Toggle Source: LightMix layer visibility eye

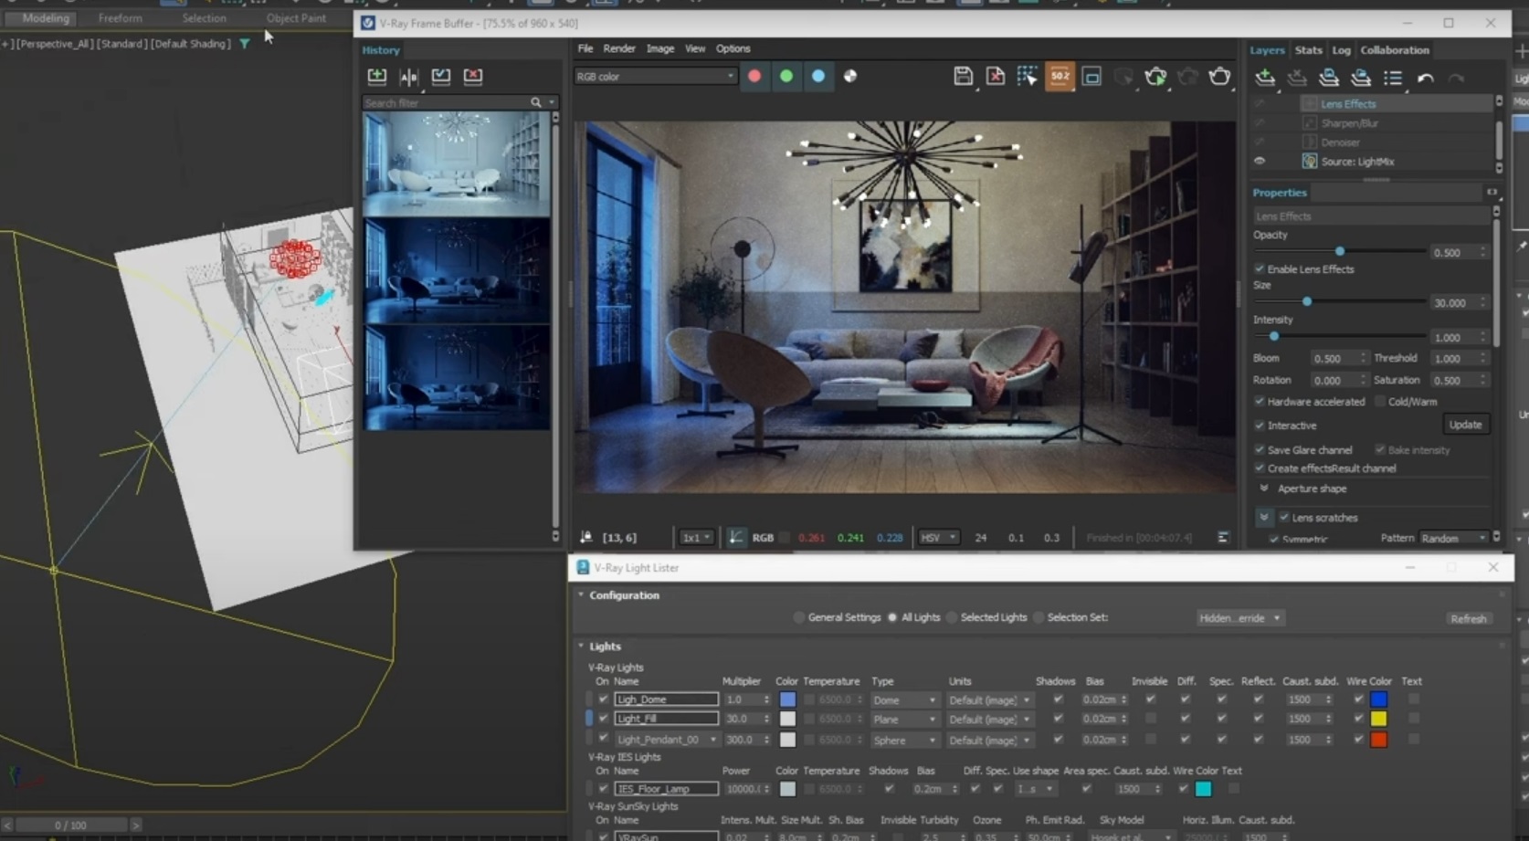1260,162
